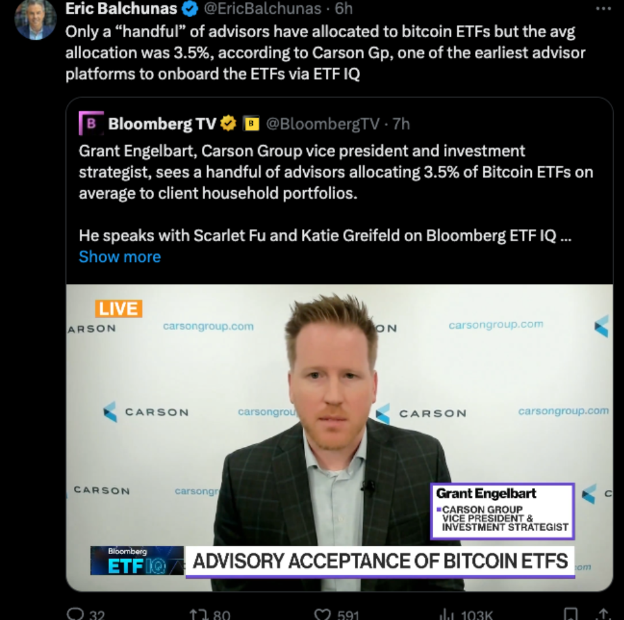Click the reply comment icon
624x620 pixels.
(x=75, y=613)
